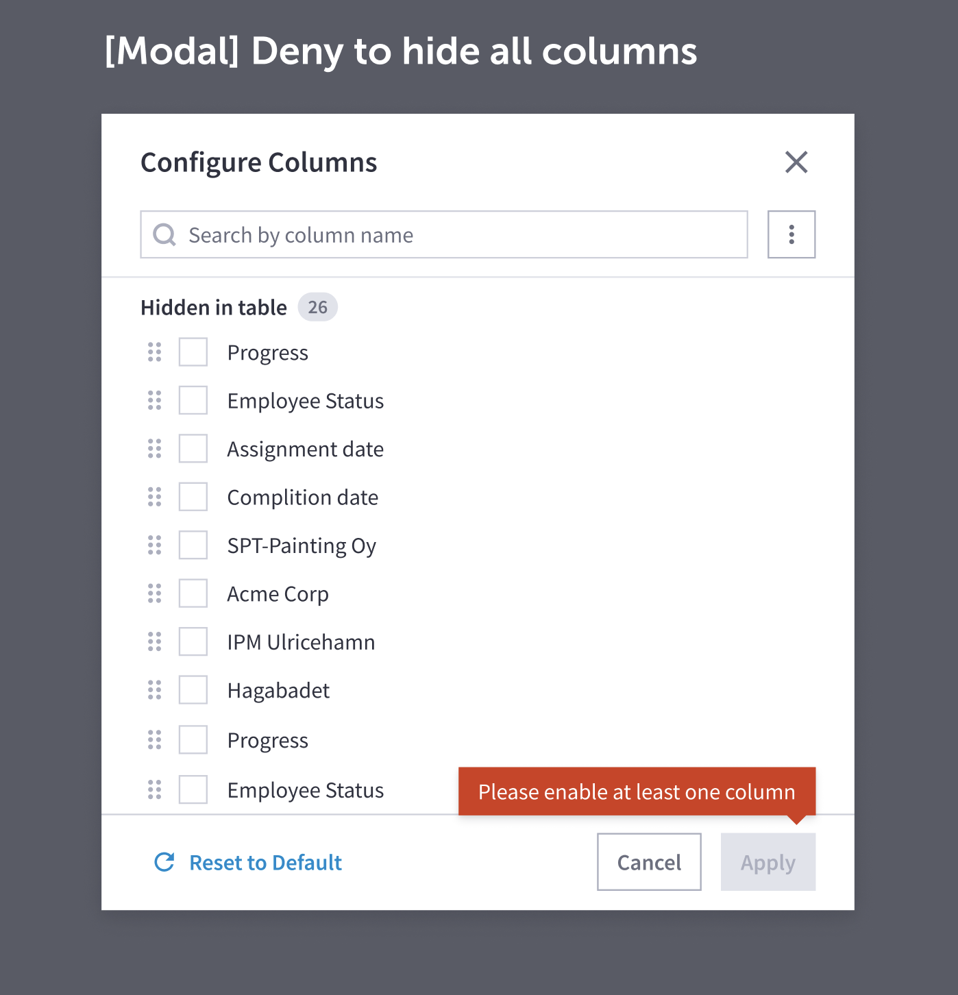Click the refresh icon next to Reset to Default
Screen dimensions: 958x995
pyautogui.click(x=164, y=862)
